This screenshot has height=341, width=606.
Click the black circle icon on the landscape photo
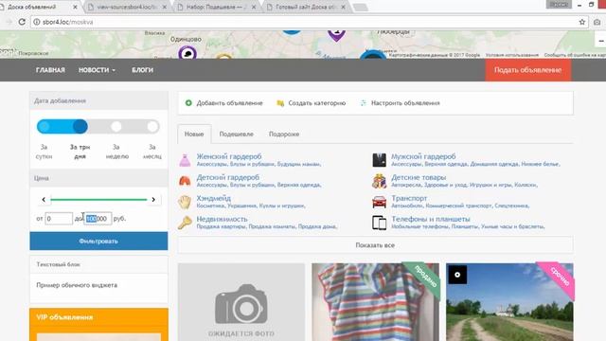(457, 275)
